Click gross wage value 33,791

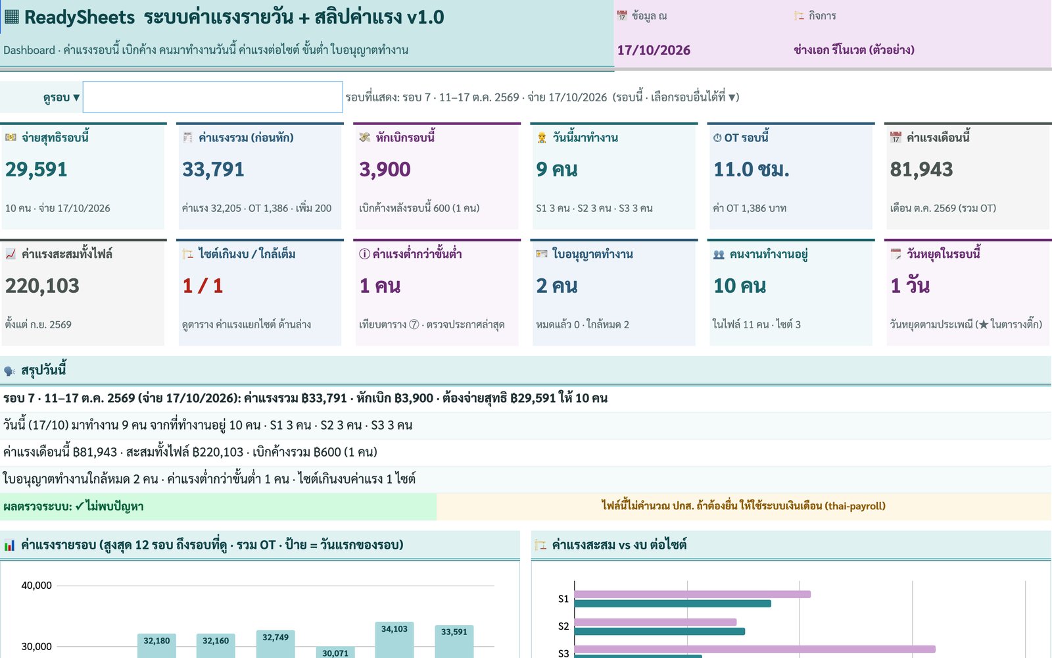click(213, 170)
